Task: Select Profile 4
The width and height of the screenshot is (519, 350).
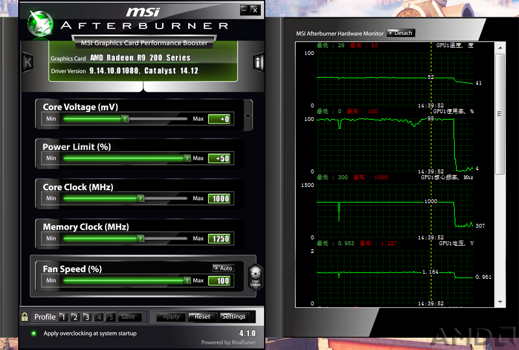Action: (x=99, y=317)
